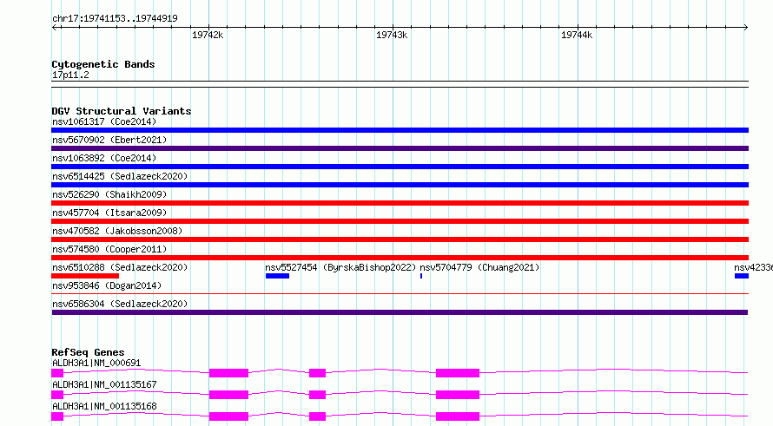
Task: Open variant label nsv1061317 (Coe2014)
Action: pyautogui.click(x=104, y=121)
